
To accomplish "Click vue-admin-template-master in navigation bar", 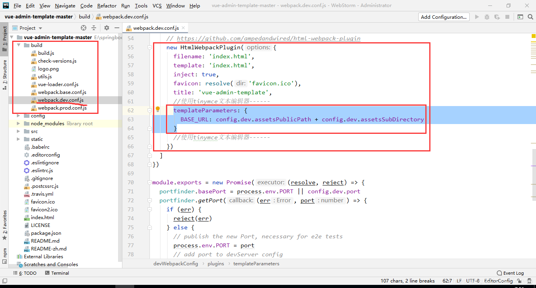I will click(38, 17).
